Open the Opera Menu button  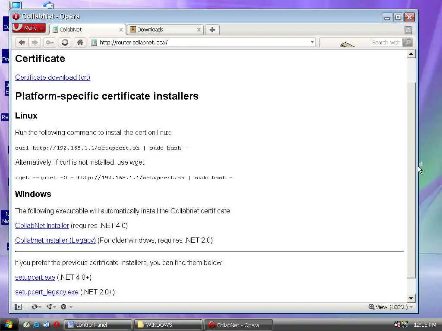coord(28,28)
